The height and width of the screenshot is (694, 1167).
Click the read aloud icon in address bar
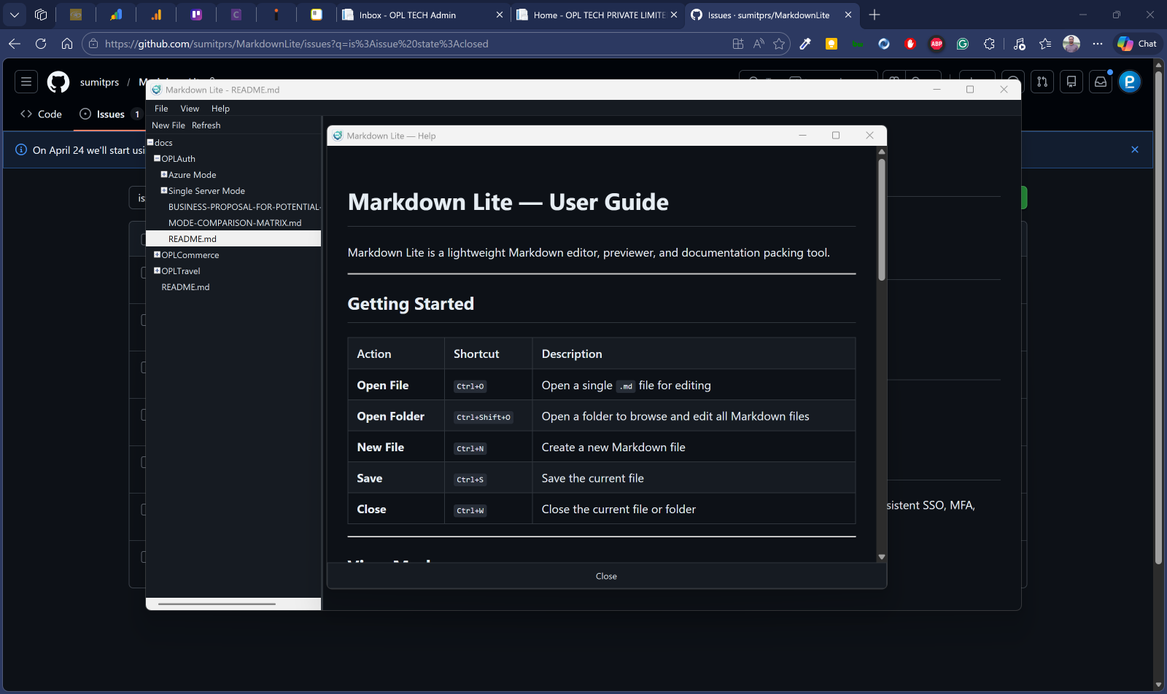pyautogui.click(x=759, y=44)
